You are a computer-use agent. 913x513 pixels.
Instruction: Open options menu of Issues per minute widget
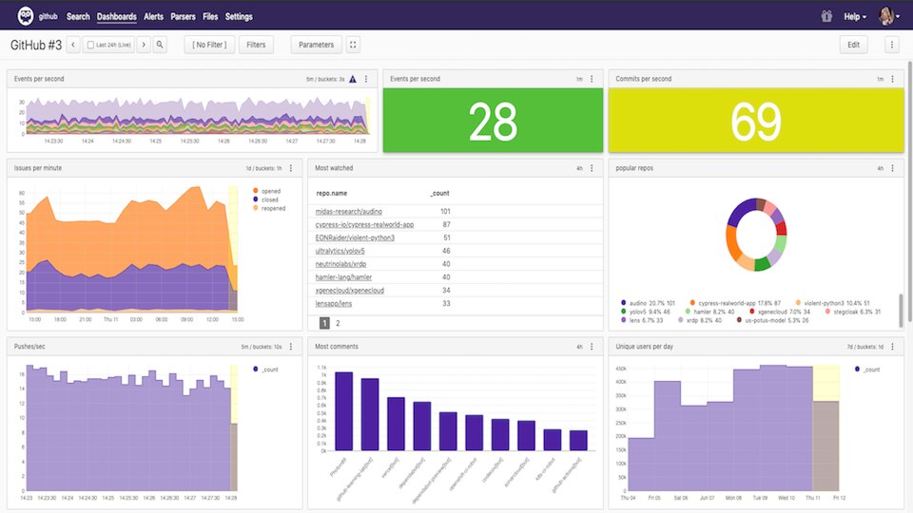point(291,168)
